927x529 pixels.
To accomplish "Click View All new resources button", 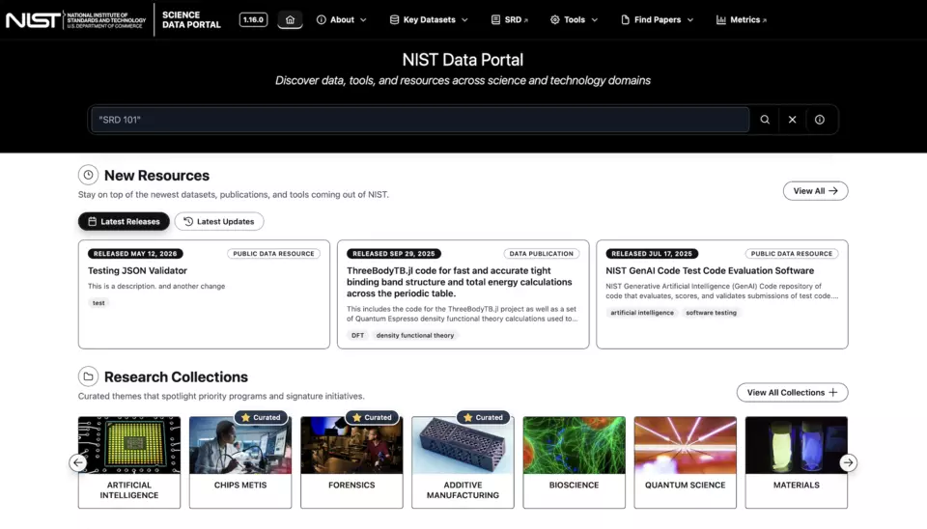I will (815, 191).
